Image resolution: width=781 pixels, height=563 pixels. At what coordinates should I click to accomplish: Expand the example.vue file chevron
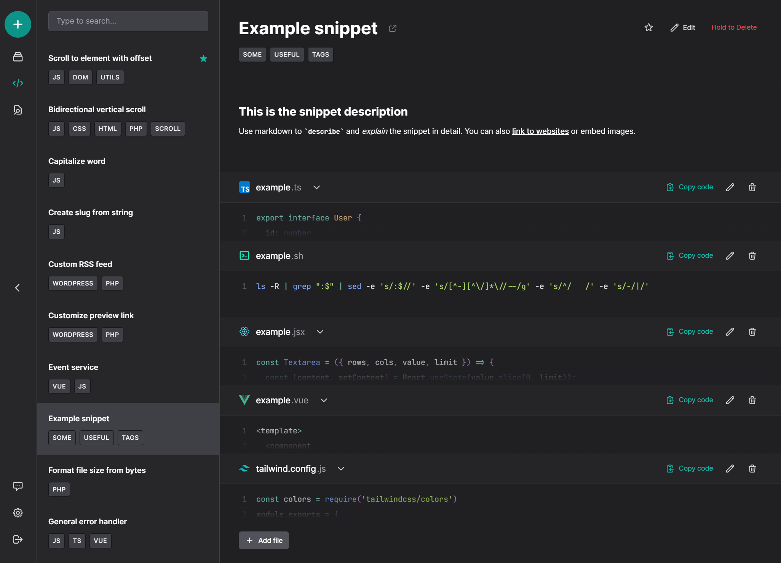point(324,400)
